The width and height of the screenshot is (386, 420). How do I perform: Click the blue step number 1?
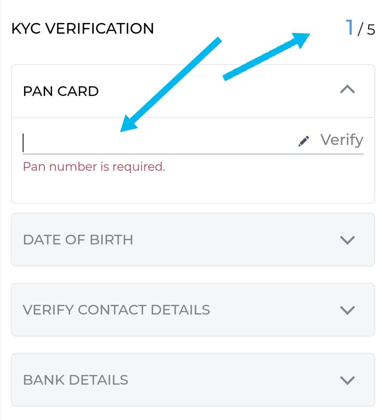350,28
